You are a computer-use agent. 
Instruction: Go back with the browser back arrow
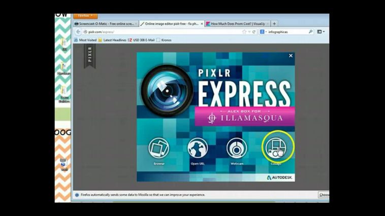coord(78,31)
